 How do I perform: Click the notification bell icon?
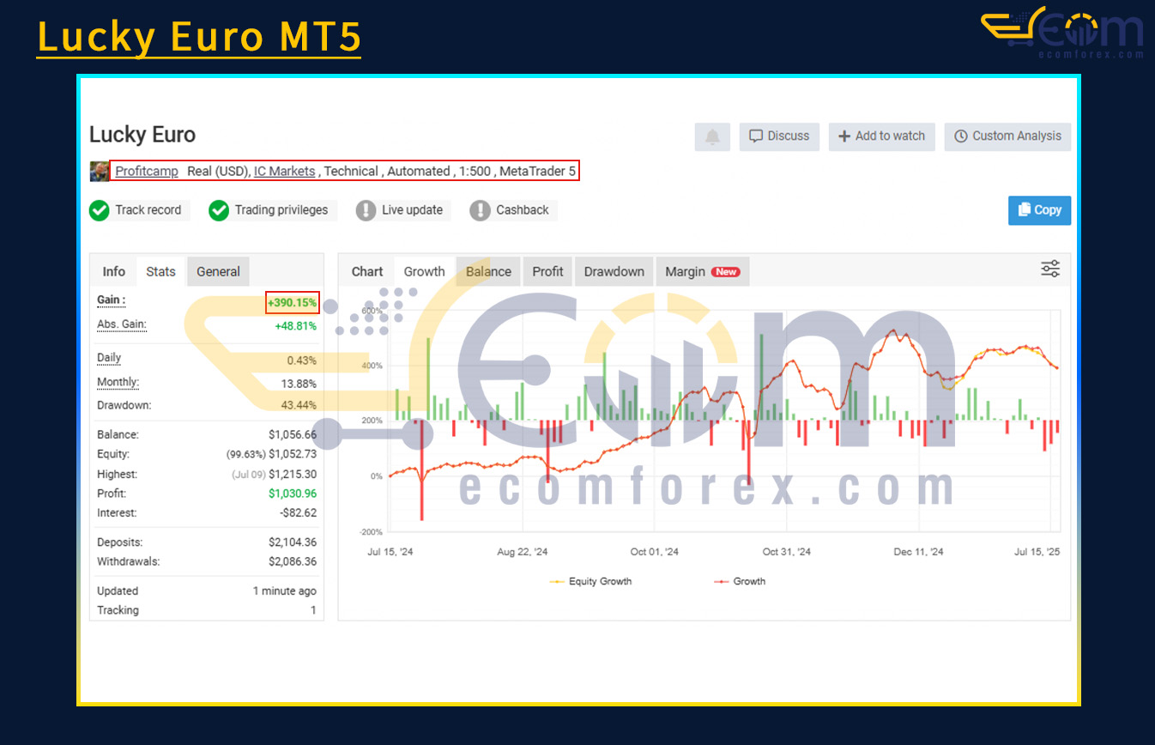click(712, 136)
